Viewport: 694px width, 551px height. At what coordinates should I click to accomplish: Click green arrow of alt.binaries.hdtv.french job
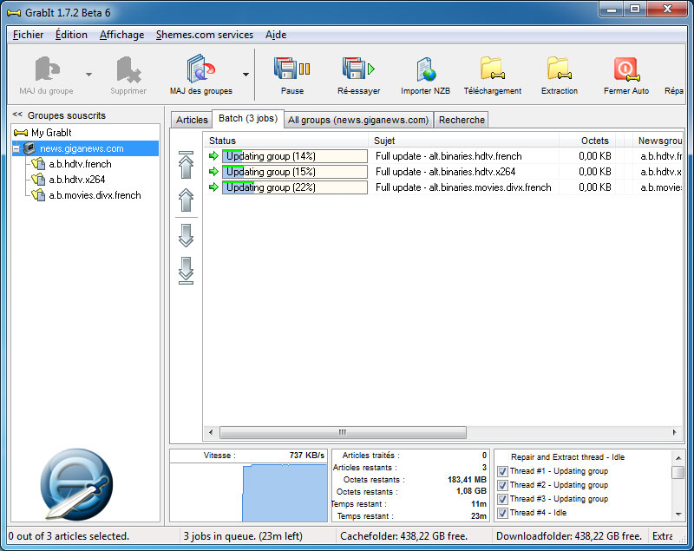pos(213,156)
